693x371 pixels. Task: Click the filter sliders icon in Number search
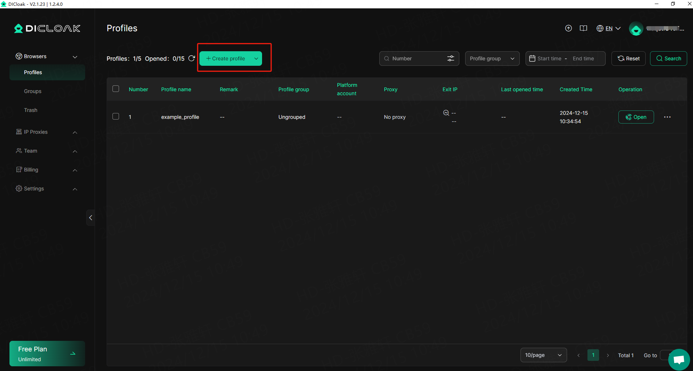click(x=451, y=59)
